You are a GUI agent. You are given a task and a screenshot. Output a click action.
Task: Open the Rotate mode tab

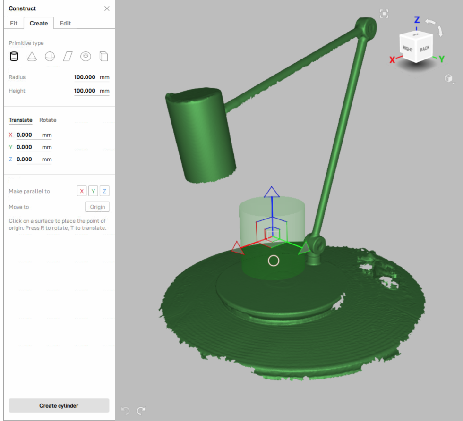[48, 120]
